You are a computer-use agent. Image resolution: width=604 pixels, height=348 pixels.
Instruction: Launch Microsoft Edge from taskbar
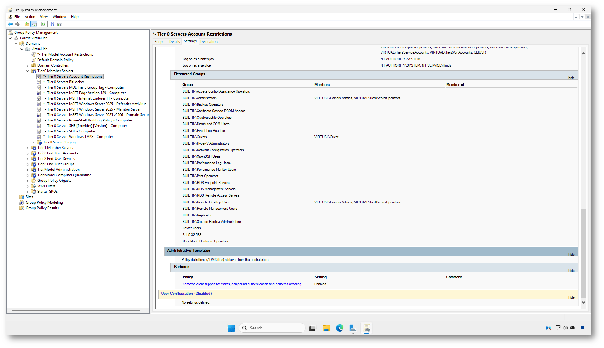(x=340, y=328)
